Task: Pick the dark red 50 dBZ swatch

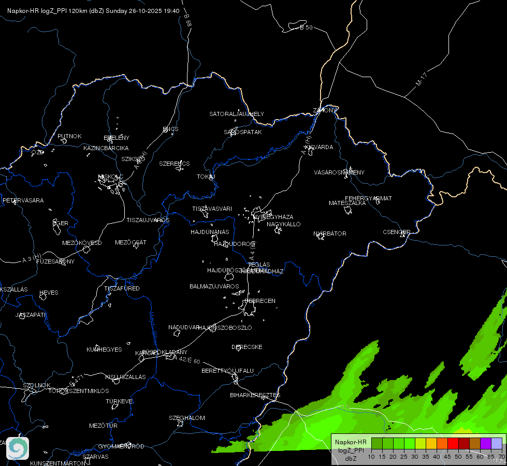Action: tap(464, 444)
